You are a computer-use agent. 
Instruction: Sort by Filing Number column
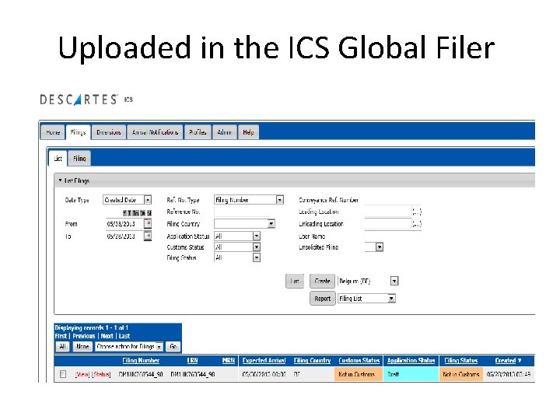click(x=141, y=360)
